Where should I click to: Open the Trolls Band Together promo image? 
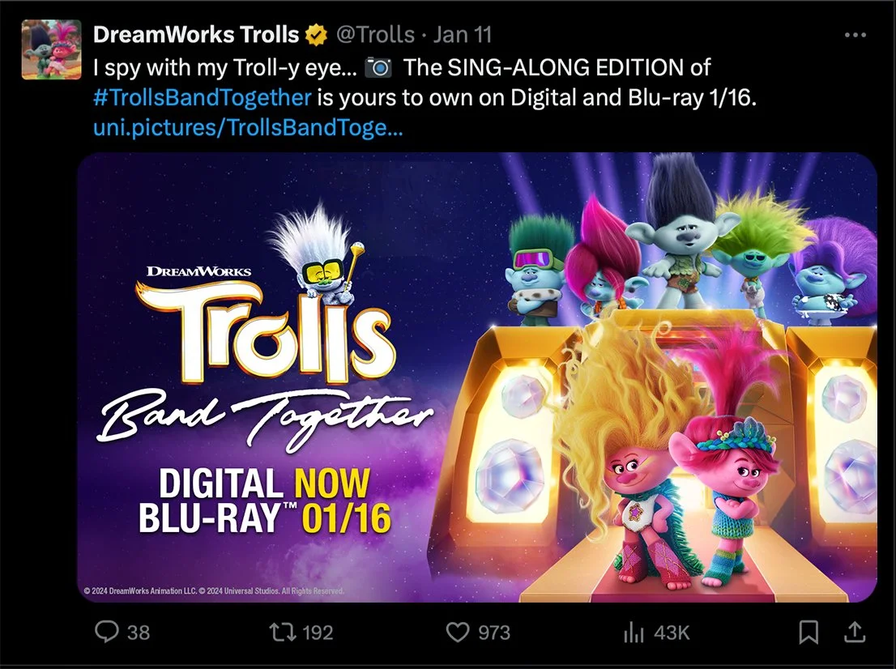[477, 377]
